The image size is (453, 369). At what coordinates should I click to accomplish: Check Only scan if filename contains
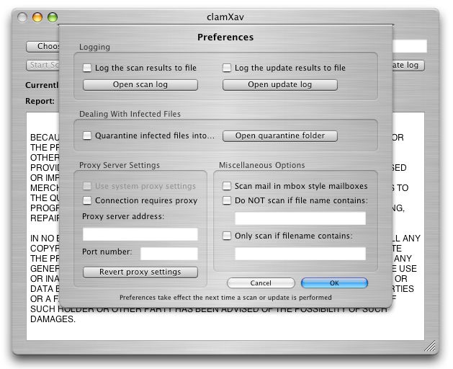228,236
